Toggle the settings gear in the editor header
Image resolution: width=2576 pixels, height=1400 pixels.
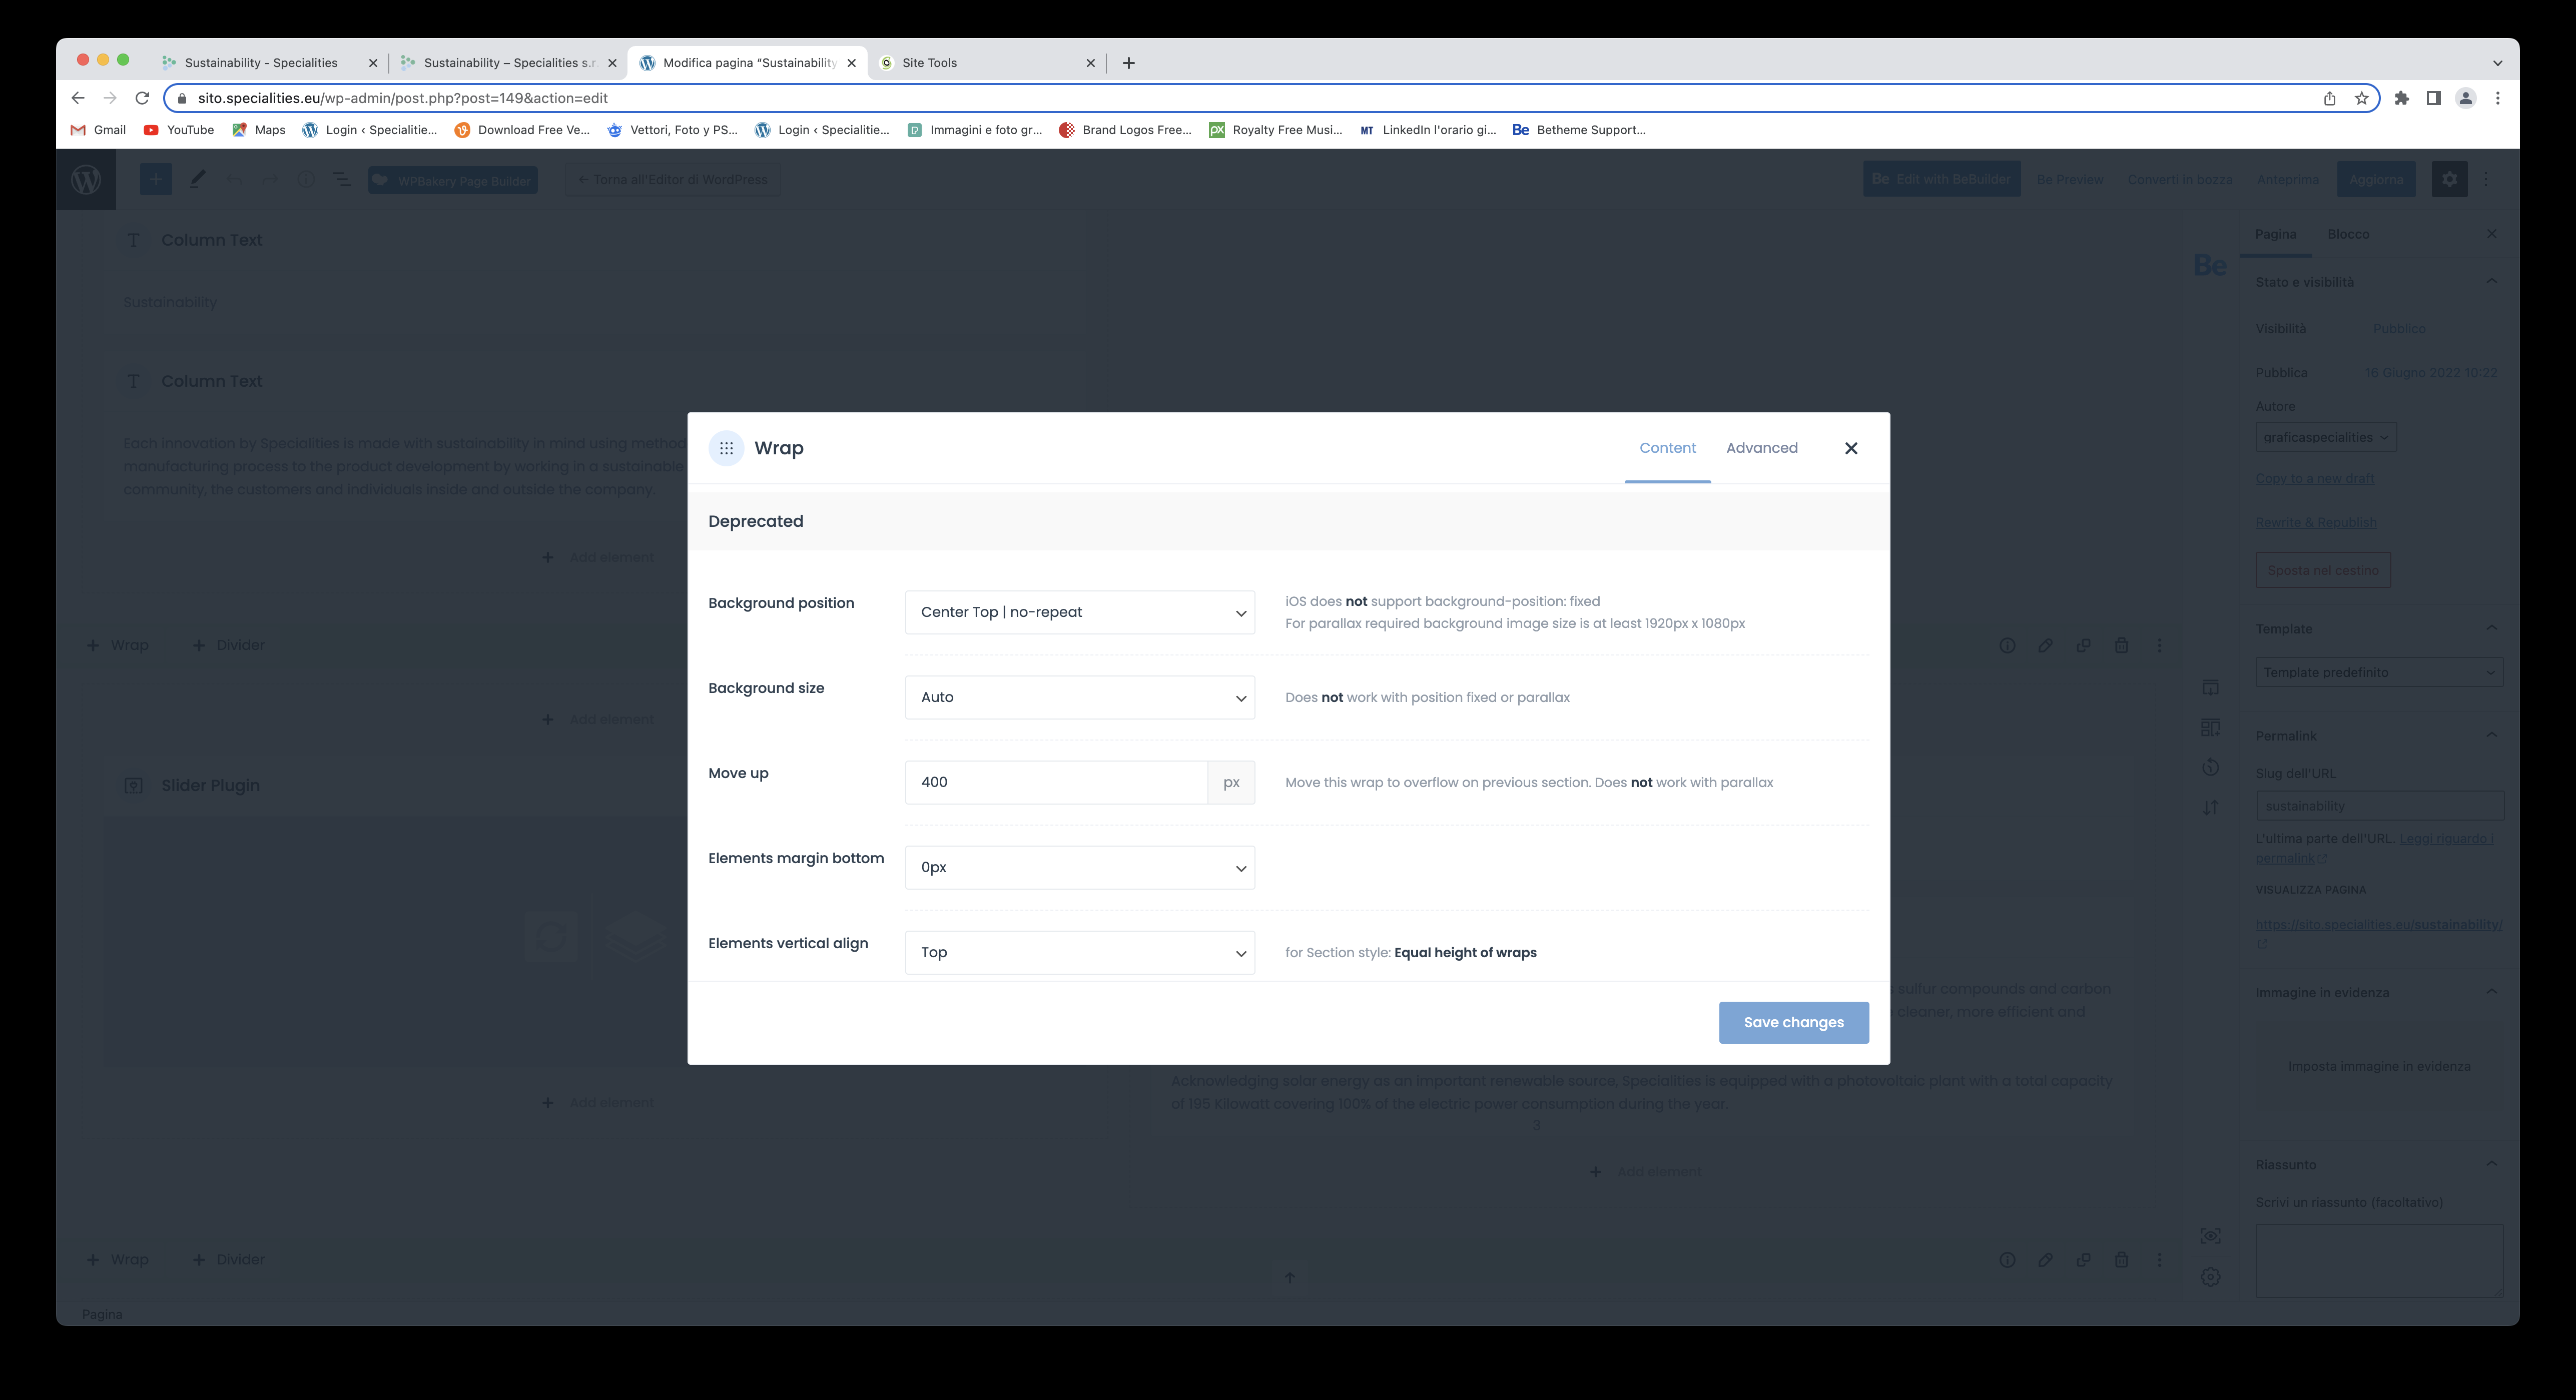click(2449, 179)
